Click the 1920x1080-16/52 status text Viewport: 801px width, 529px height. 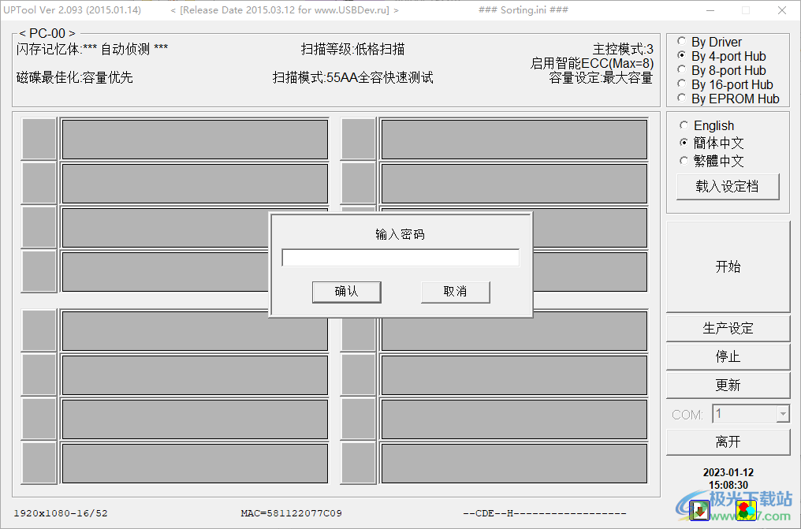tap(61, 513)
